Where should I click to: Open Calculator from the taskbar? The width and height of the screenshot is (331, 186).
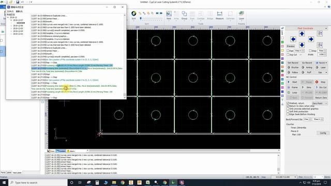(97, 182)
